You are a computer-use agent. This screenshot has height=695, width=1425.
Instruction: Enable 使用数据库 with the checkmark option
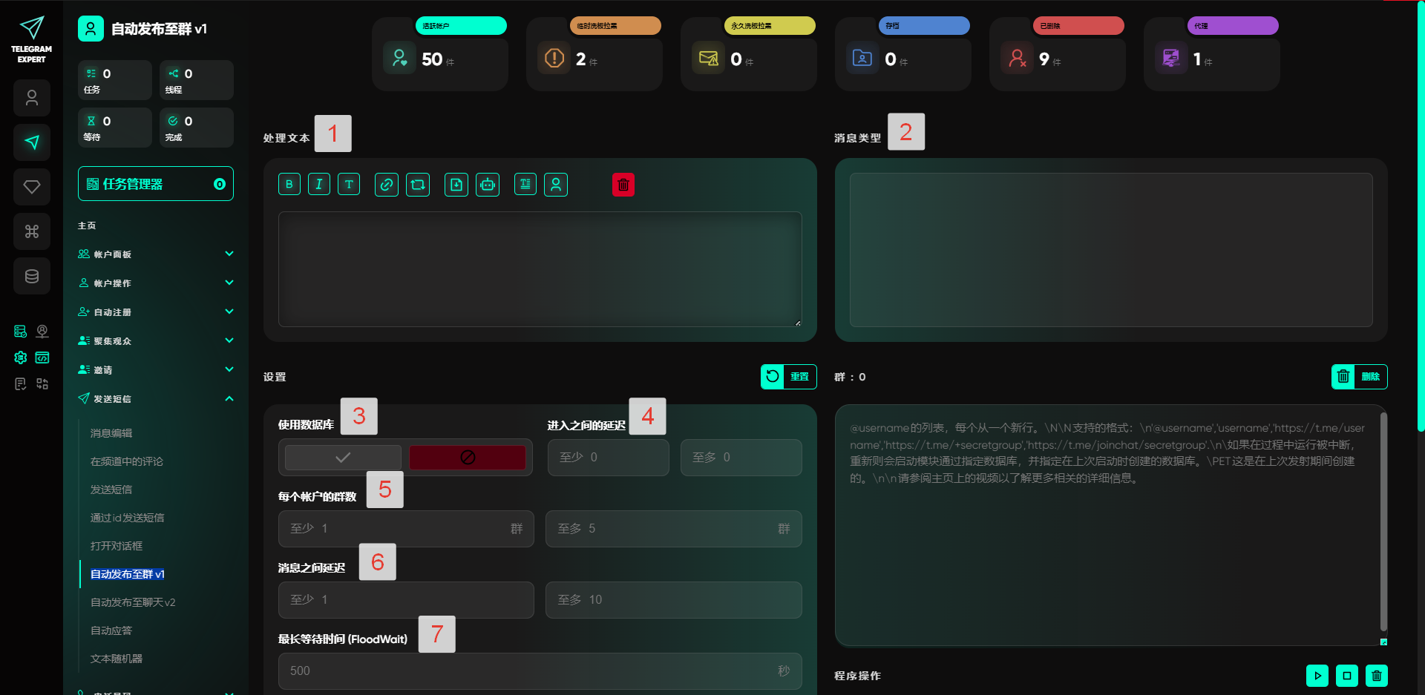343,458
